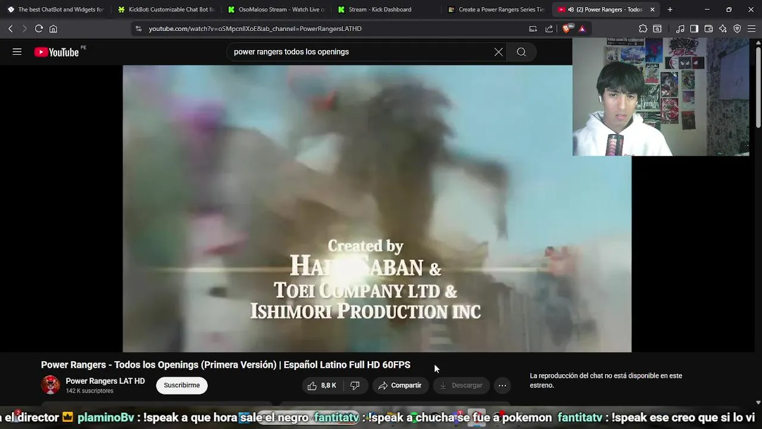This screenshot has height=429, width=762.
Task: Open the YouTube hamburger guide menu
Action: (17, 52)
